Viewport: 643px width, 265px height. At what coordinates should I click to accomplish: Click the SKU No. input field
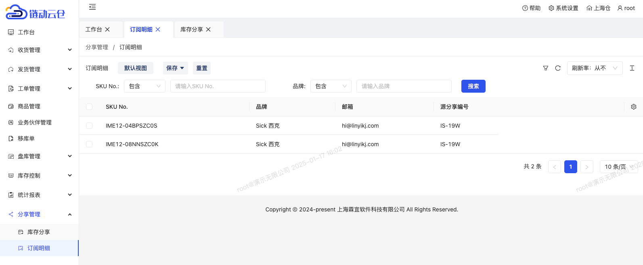218,86
